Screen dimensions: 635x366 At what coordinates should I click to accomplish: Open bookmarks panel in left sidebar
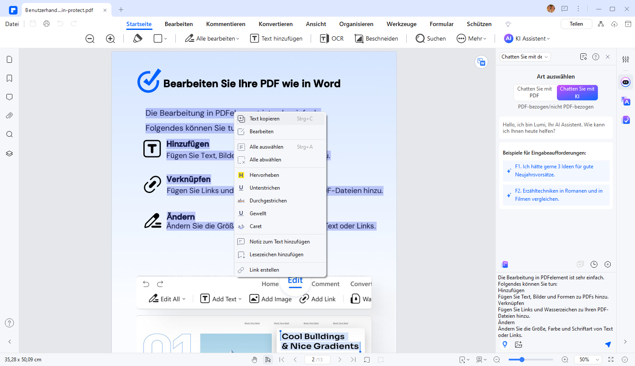[9, 78]
